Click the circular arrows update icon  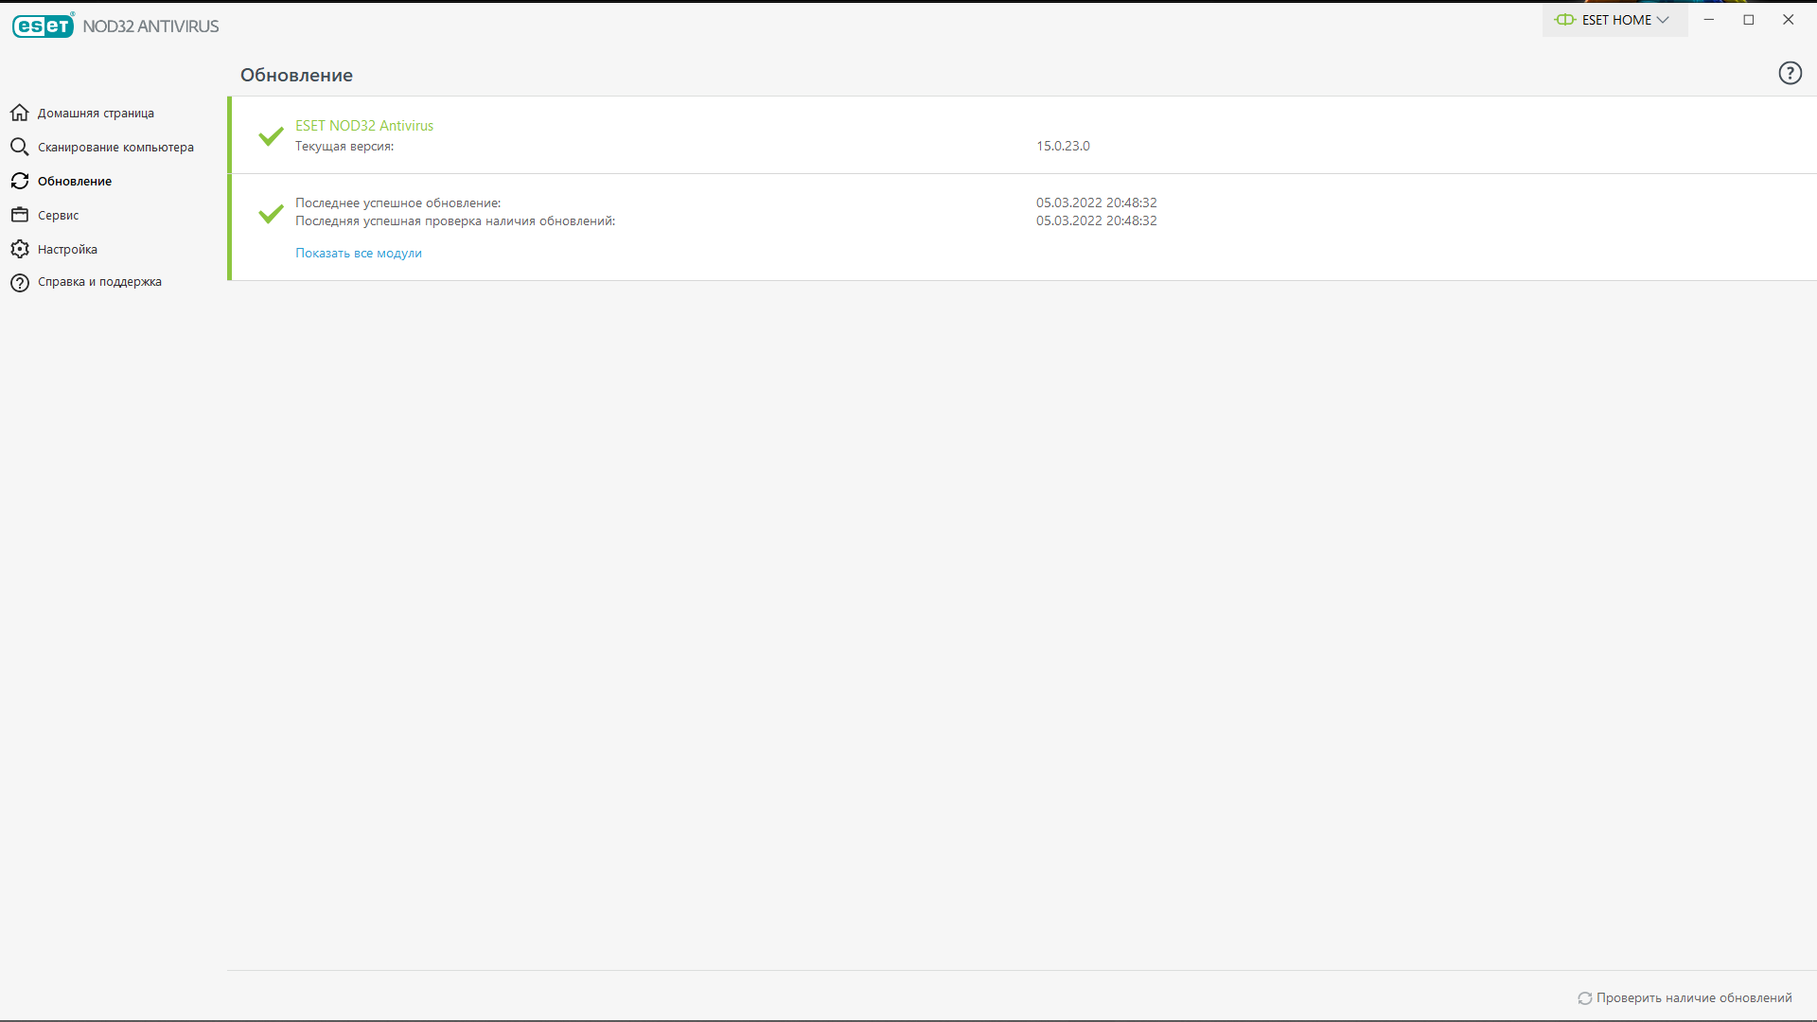pos(20,182)
